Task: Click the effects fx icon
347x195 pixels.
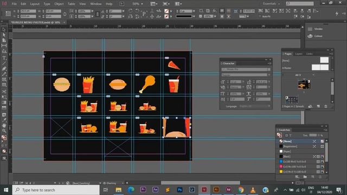Action: pyautogui.click(x=214, y=11)
